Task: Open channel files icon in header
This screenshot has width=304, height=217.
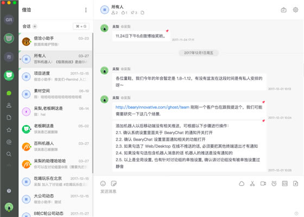Action: coord(142,13)
